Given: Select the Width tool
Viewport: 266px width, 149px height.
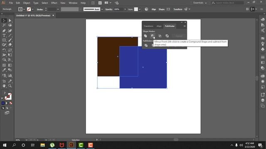Looking at the screenshot, I should 4,55.
